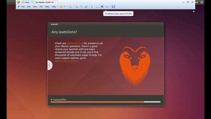Viewport: 211px width, 119px height.
Task: Click the pin toolbar icon
Action: (18, 7)
